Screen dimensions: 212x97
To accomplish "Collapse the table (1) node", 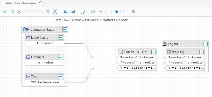I will [x=201, y=52].
